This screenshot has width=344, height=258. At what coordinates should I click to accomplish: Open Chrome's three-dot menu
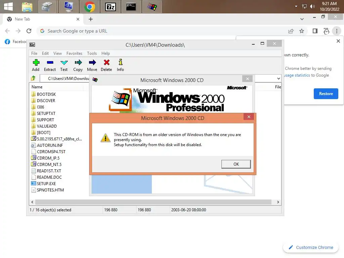[337, 31]
